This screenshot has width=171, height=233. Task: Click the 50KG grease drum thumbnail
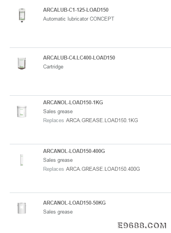point(22,208)
